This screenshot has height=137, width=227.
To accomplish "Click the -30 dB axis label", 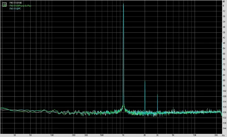I will [224, 27].
